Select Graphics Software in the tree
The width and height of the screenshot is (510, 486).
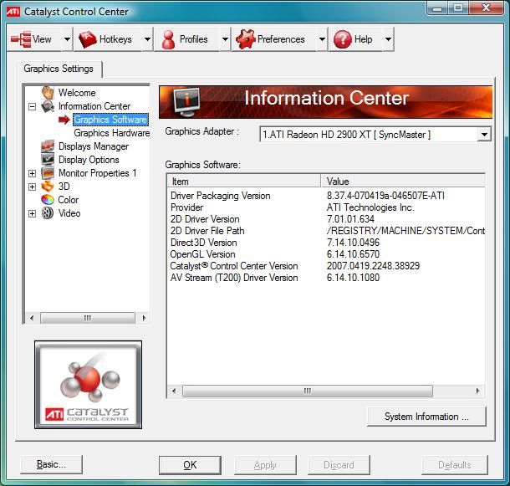click(x=110, y=120)
